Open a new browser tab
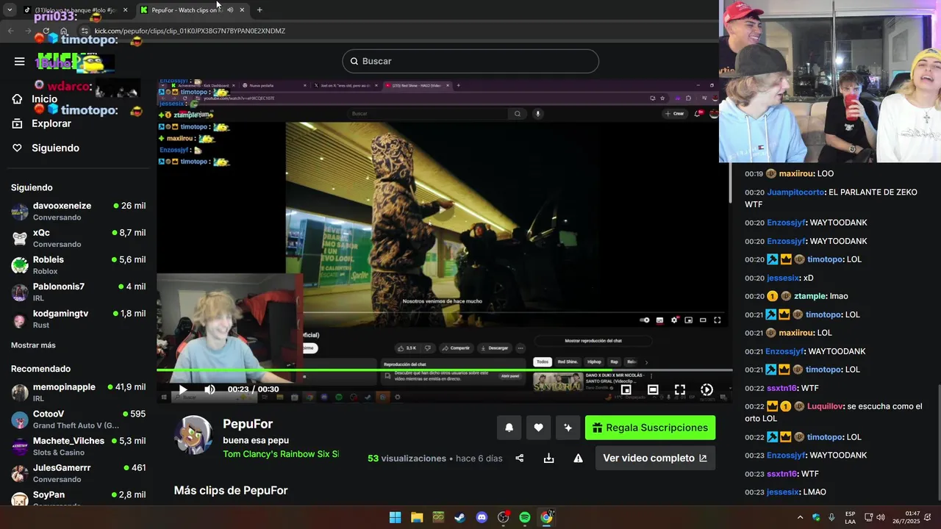The height and width of the screenshot is (529, 941). tap(260, 10)
